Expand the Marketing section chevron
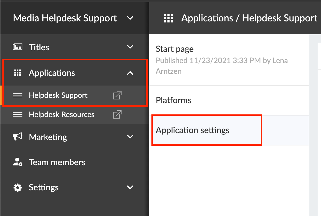Screen dimensions: 321x216 tap(130, 137)
